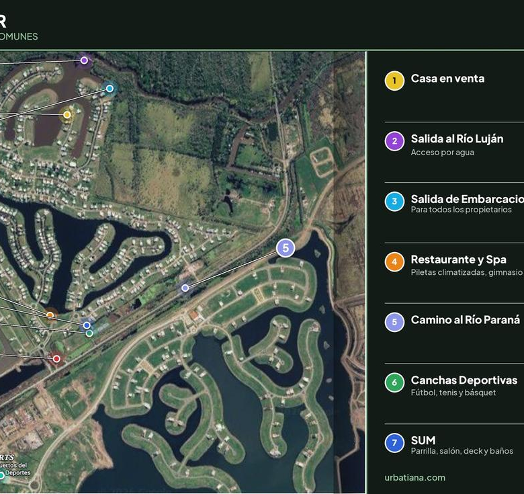This screenshot has height=494, width=524.
Task: Select the small lavender pin near the road
Action: click(x=185, y=288)
